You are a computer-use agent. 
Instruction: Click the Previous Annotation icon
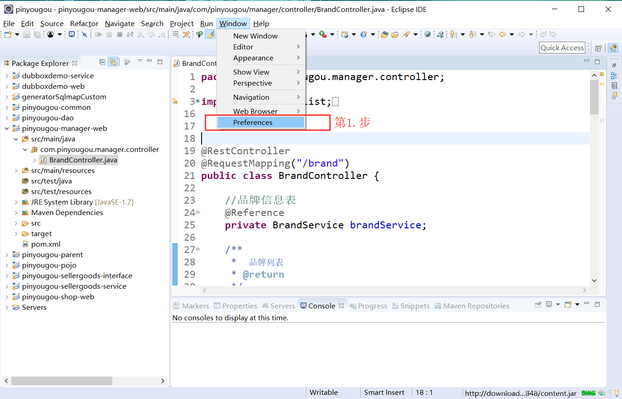tap(473, 34)
